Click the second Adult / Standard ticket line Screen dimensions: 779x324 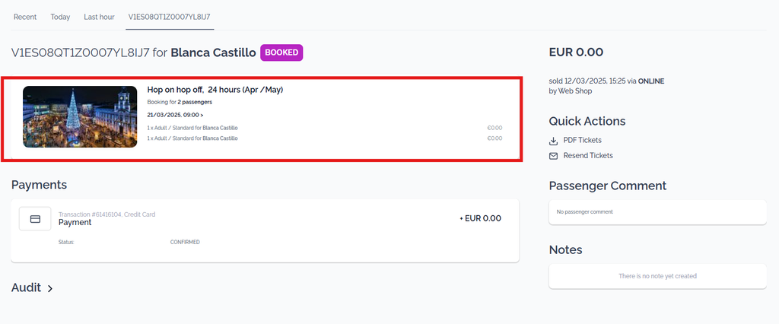click(324, 138)
